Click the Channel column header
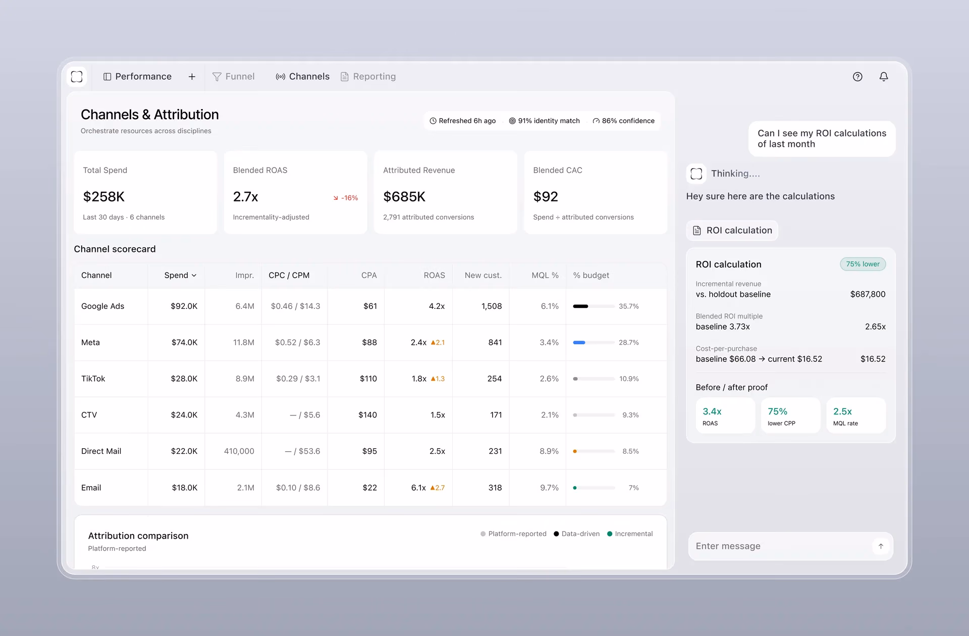The height and width of the screenshot is (636, 969). point(96,276)
